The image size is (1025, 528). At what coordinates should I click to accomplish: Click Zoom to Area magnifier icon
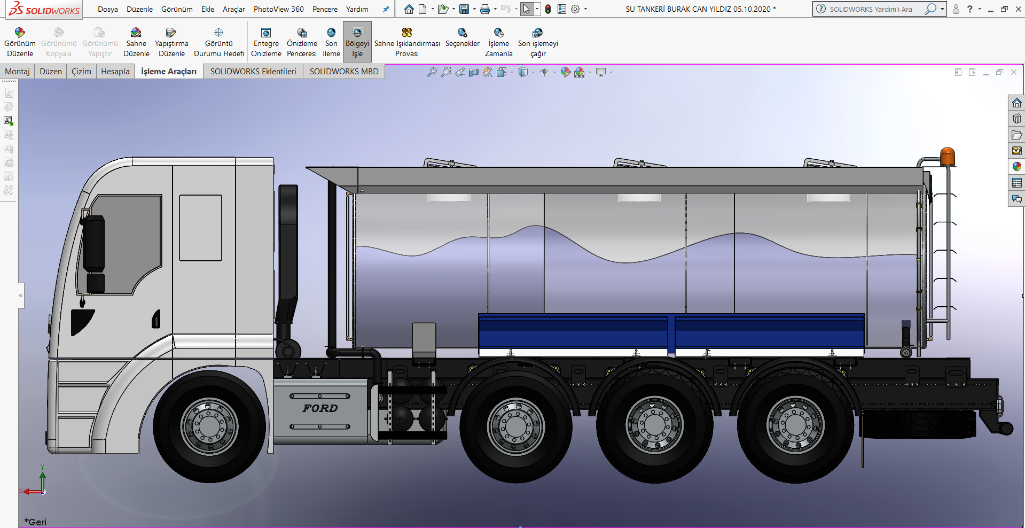click(x=446, y=72)
